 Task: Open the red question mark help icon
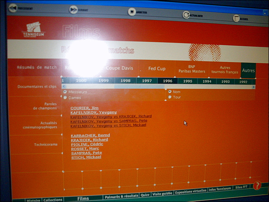click(257, 186)
